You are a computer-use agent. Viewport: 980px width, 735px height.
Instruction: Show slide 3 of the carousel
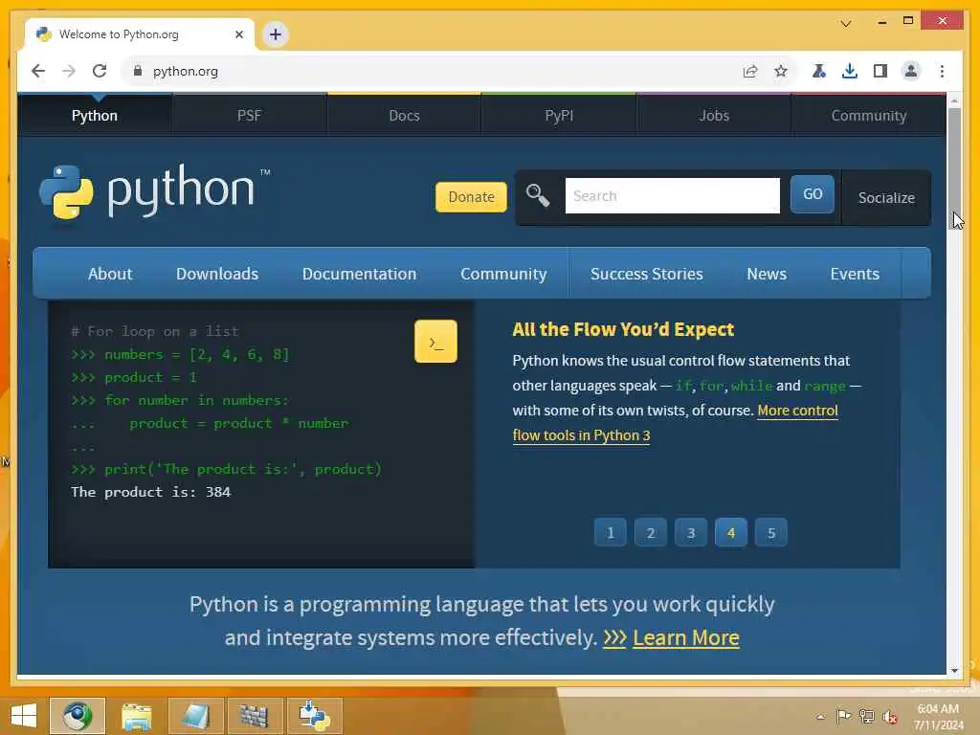[691, 533]
